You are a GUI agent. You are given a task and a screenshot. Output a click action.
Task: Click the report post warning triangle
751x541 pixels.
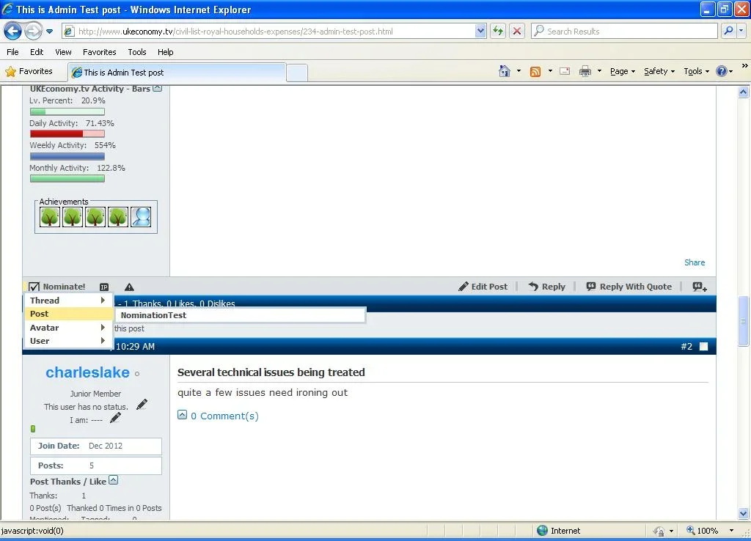(129, 287)
